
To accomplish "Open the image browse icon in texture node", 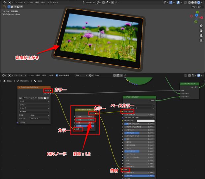I will point(21,98).
